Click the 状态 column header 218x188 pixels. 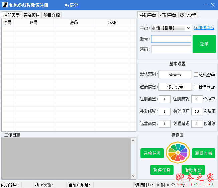point(112,22)
